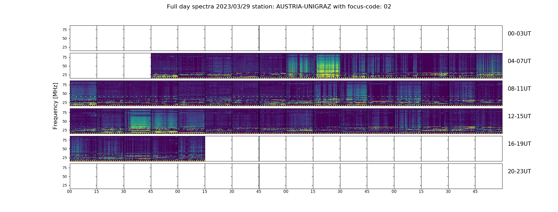The image size is (558, 212).
Task: Select the 75 MHz tick of the 04-07UT row
Action: point(65,57)
